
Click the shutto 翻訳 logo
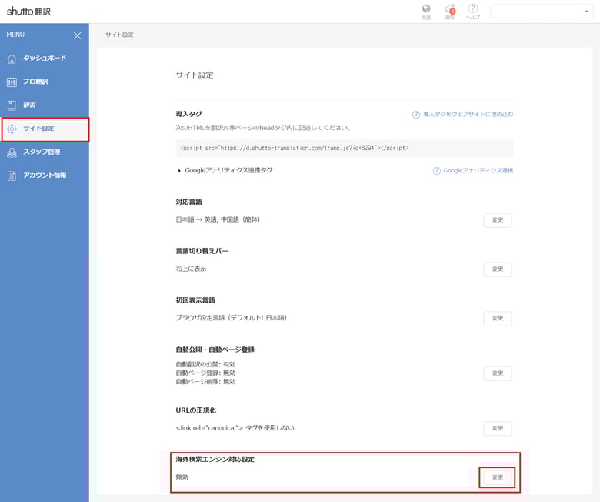click(28, 11)
